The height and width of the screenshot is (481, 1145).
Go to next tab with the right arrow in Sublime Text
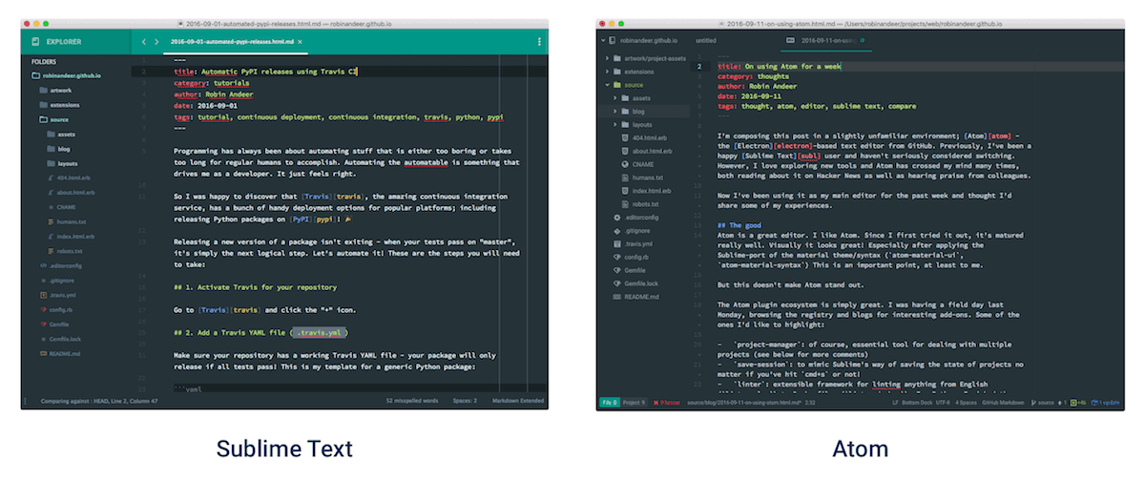tap(156, 42)
